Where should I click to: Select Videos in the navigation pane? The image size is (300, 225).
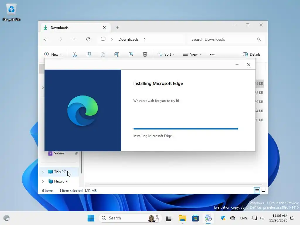[x=59, y=153]
